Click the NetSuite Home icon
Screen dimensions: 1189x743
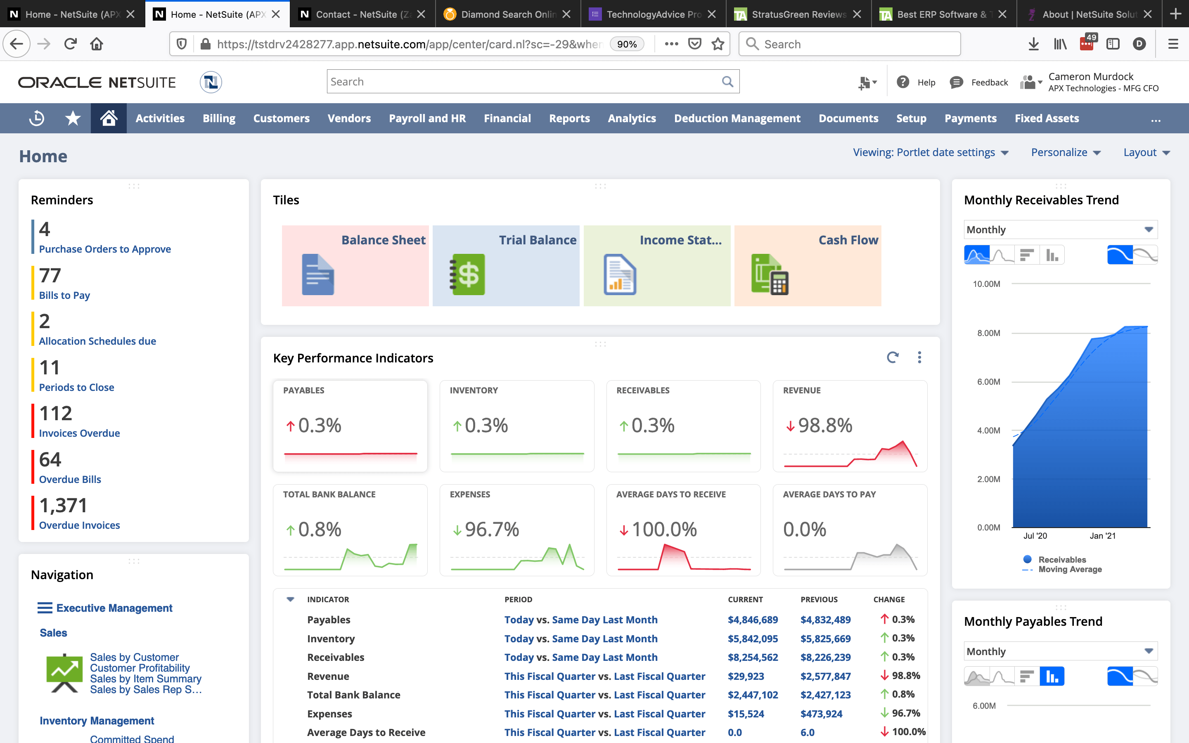coord(108,118)
